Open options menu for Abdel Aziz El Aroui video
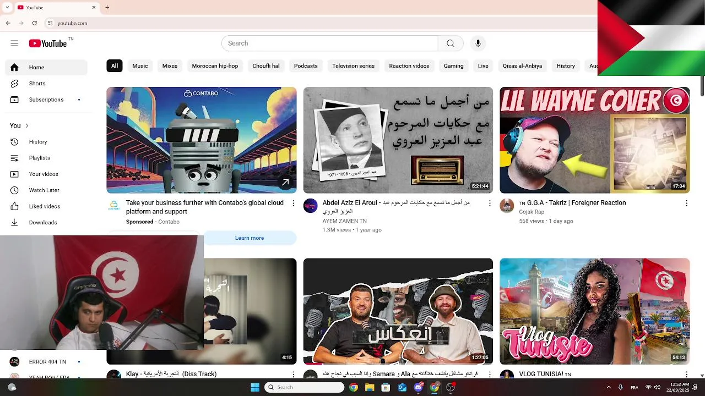The height and width of the screenshot is (396, 705). pyautogui.click(x=490, y=204)
